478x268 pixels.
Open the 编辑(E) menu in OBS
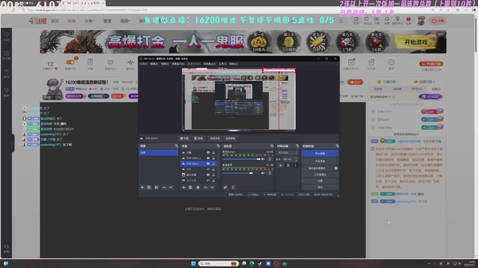coord(154,64)
